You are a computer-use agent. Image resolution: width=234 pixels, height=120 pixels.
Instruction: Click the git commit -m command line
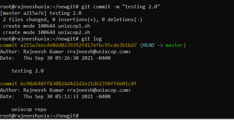pyautogui.click(x=80, y=7)
